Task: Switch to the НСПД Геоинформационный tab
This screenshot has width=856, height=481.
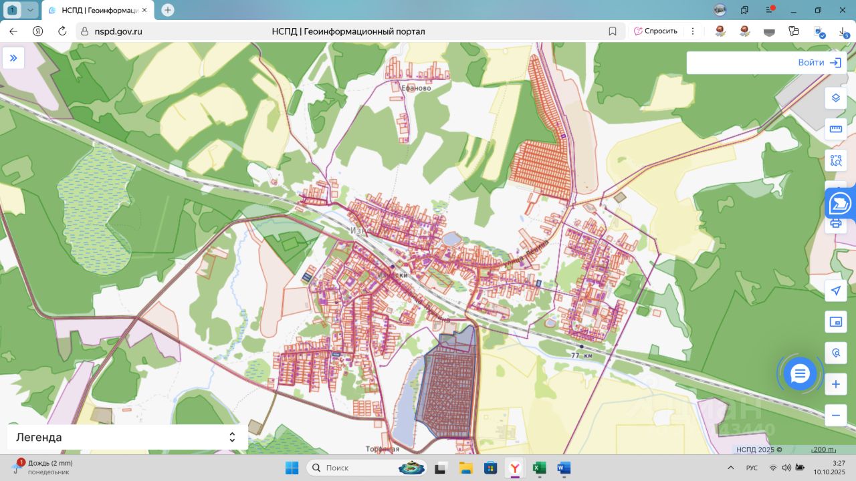Action: tap(97, 10)
